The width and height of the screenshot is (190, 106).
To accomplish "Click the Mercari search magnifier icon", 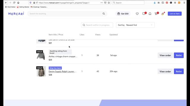I will pyautogui.click(x=104, y=14).
